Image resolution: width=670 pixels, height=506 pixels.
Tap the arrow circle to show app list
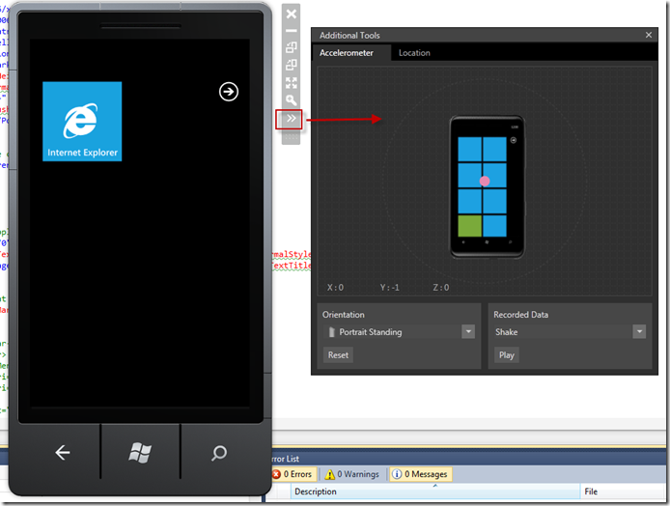point(229,92)
